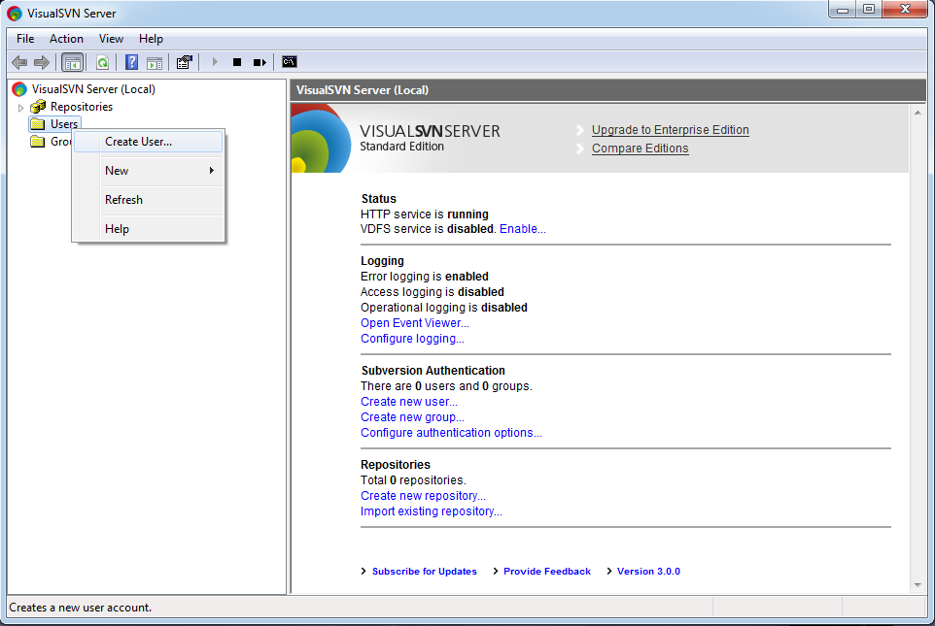935x626 pixels.
Task: Click the Forward arrow toolbar icon
Action: (x=42, y=62)
